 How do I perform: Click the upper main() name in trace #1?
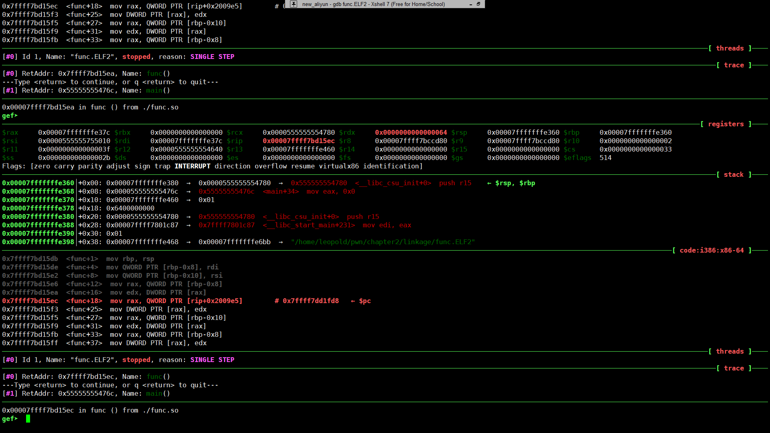158,90
